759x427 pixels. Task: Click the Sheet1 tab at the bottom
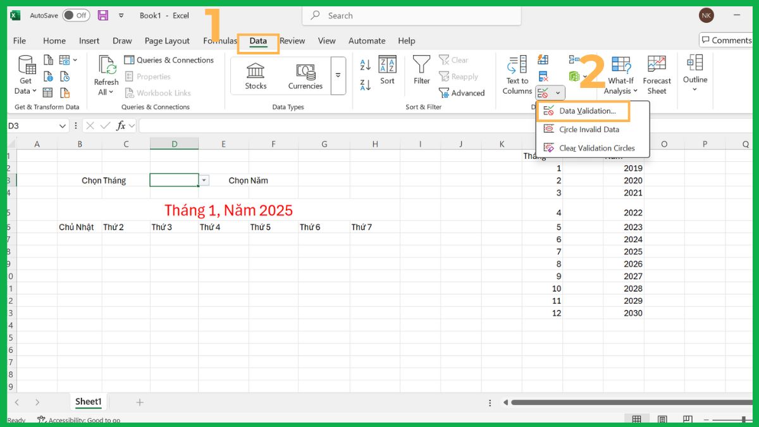click(x=88, y=402)
